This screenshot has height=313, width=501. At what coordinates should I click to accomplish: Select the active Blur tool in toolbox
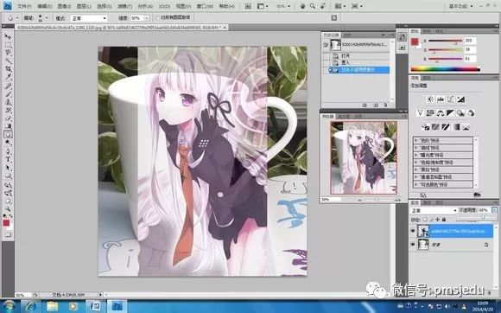[x=8, y=135]
